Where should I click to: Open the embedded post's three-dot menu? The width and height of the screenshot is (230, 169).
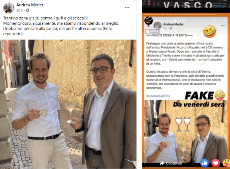pyautogui.click(x=223, y=25)
